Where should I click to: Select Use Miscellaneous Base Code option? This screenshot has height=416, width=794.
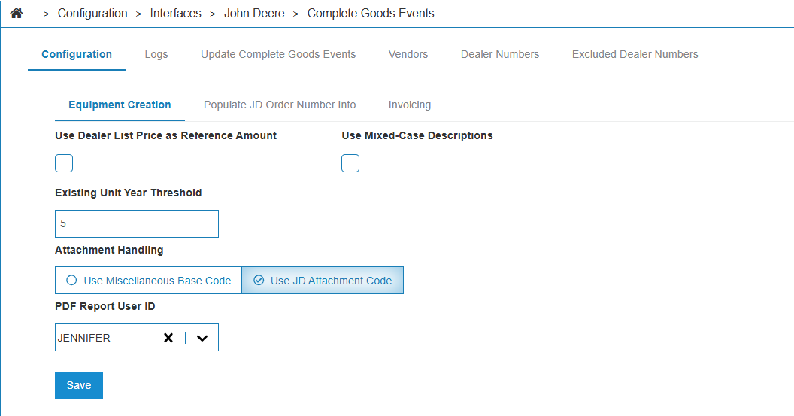pyautogui.click(x=148, y=280)
